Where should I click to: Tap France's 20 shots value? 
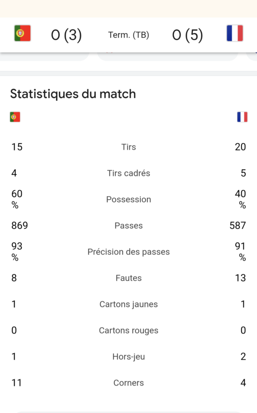(240, 147)
